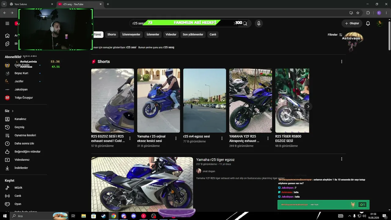This screenshot has height=220, width=391.
Task: Open the 'Yamaha r25 tiger egzoz' video thumbnail
Action: pos(142,184)
